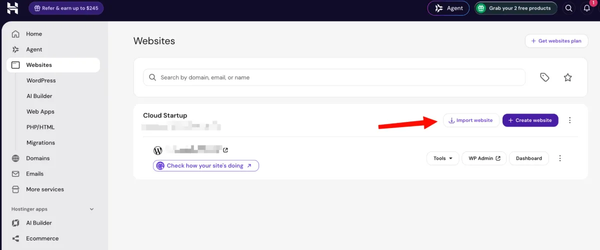
Task: Click the AI Builder app icon in Hostinger apps
Action: click(x=16, y=223)
